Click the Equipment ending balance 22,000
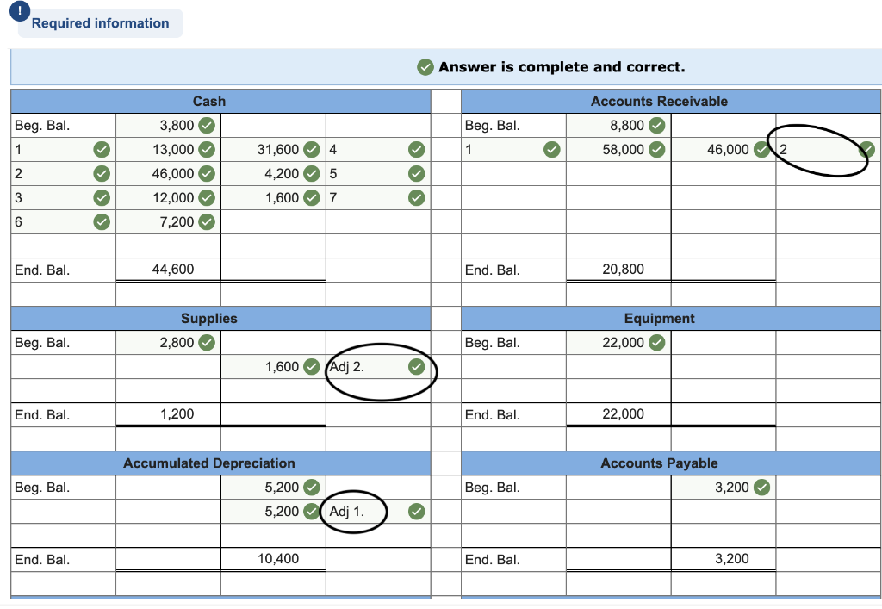The image size is (882, 609). 618,414
